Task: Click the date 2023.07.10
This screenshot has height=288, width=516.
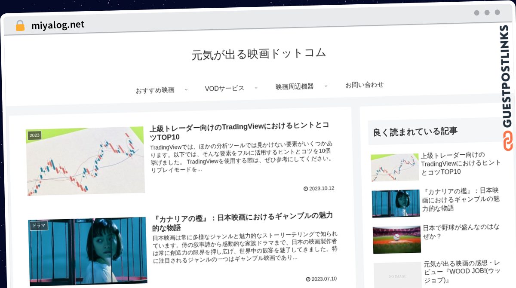Action: tap(324, 279)
